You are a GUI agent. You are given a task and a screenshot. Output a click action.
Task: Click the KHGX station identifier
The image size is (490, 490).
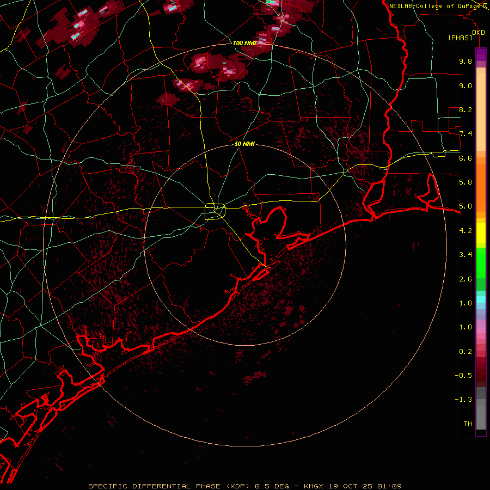(x=314, y=486)
